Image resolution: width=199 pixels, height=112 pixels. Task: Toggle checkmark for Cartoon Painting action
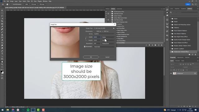[x=106, y=16]
